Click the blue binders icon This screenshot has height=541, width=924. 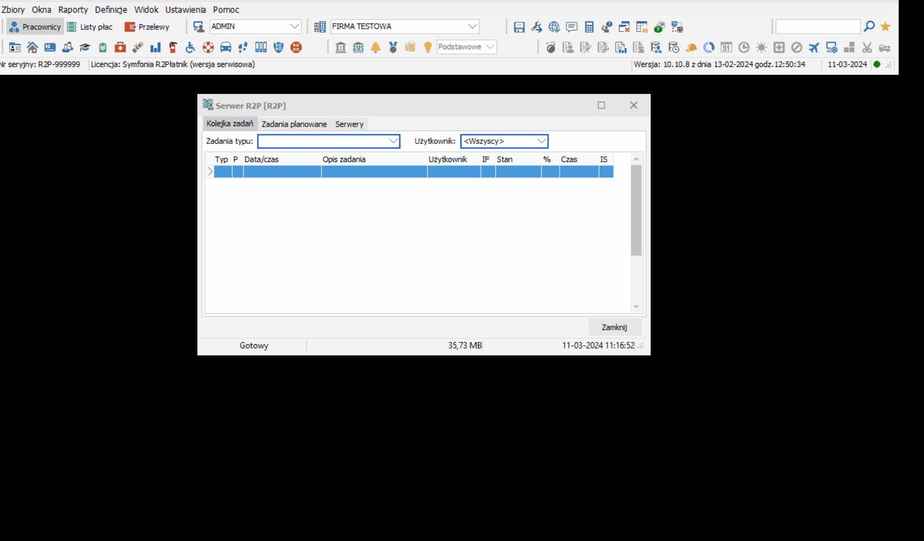261,47
